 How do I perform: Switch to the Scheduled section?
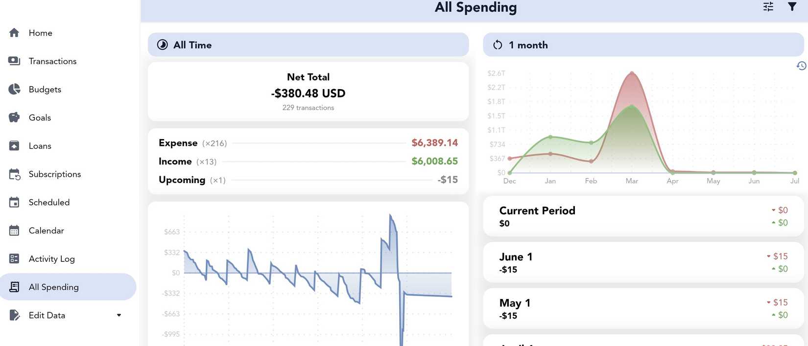[49, 202]
